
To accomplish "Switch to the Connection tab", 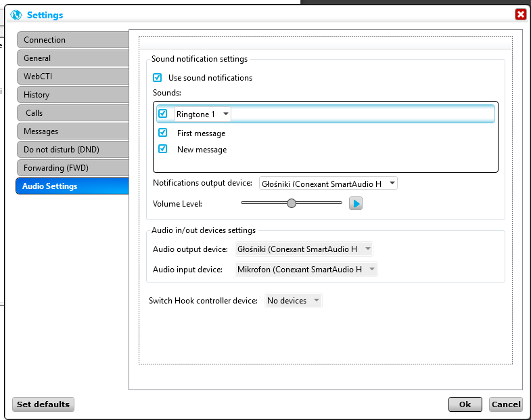I will [72, 40].
